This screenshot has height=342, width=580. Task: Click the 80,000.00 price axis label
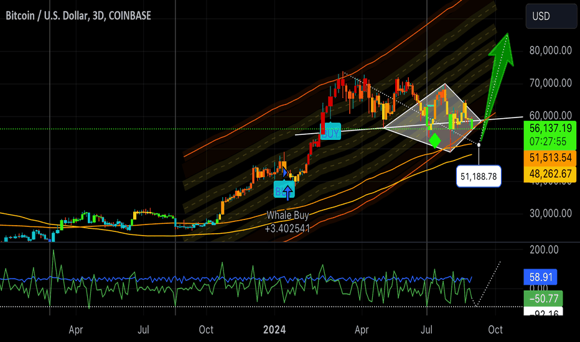[x=550, y=50]
